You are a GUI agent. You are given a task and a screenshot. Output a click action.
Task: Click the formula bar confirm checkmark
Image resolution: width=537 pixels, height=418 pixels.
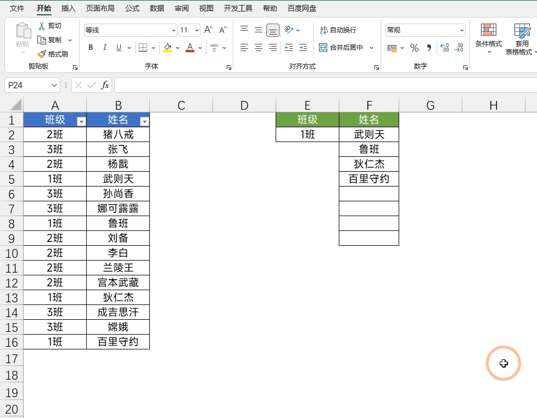click(x=92, y=85)
